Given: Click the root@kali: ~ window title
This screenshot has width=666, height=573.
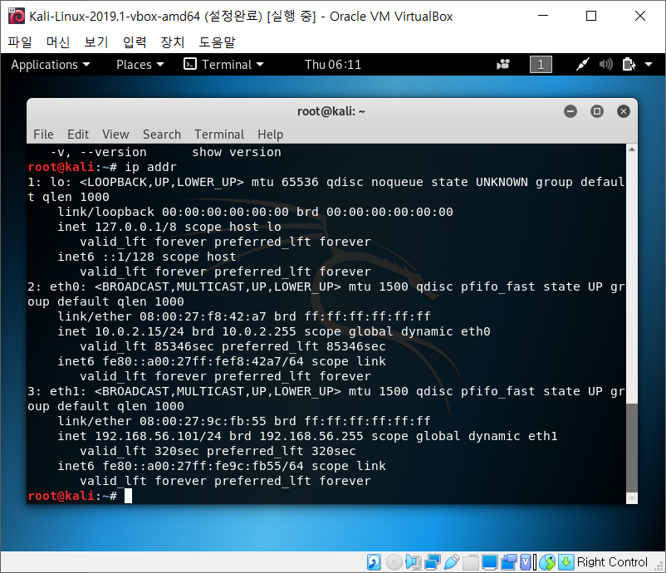Looking at the screenshot, I should (x=331, y=112).
